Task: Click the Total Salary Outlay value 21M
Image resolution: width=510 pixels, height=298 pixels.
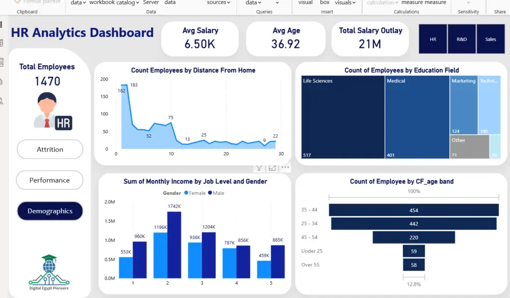Action: pyautogui.click(x=370, y=44)
